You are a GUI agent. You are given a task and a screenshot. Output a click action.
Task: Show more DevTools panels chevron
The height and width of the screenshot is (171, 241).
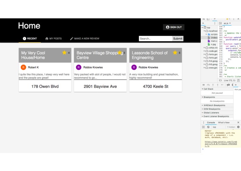pos(215,19)
